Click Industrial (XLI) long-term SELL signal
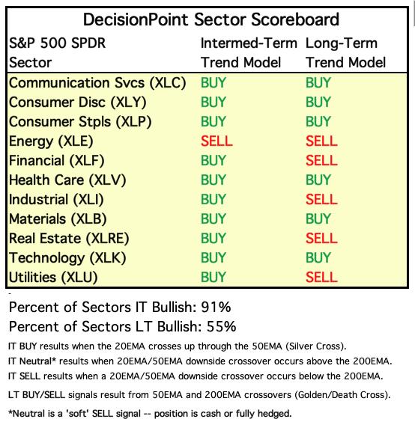The width and height of the screenshot is (415, 422). click(x=321, y=200)
